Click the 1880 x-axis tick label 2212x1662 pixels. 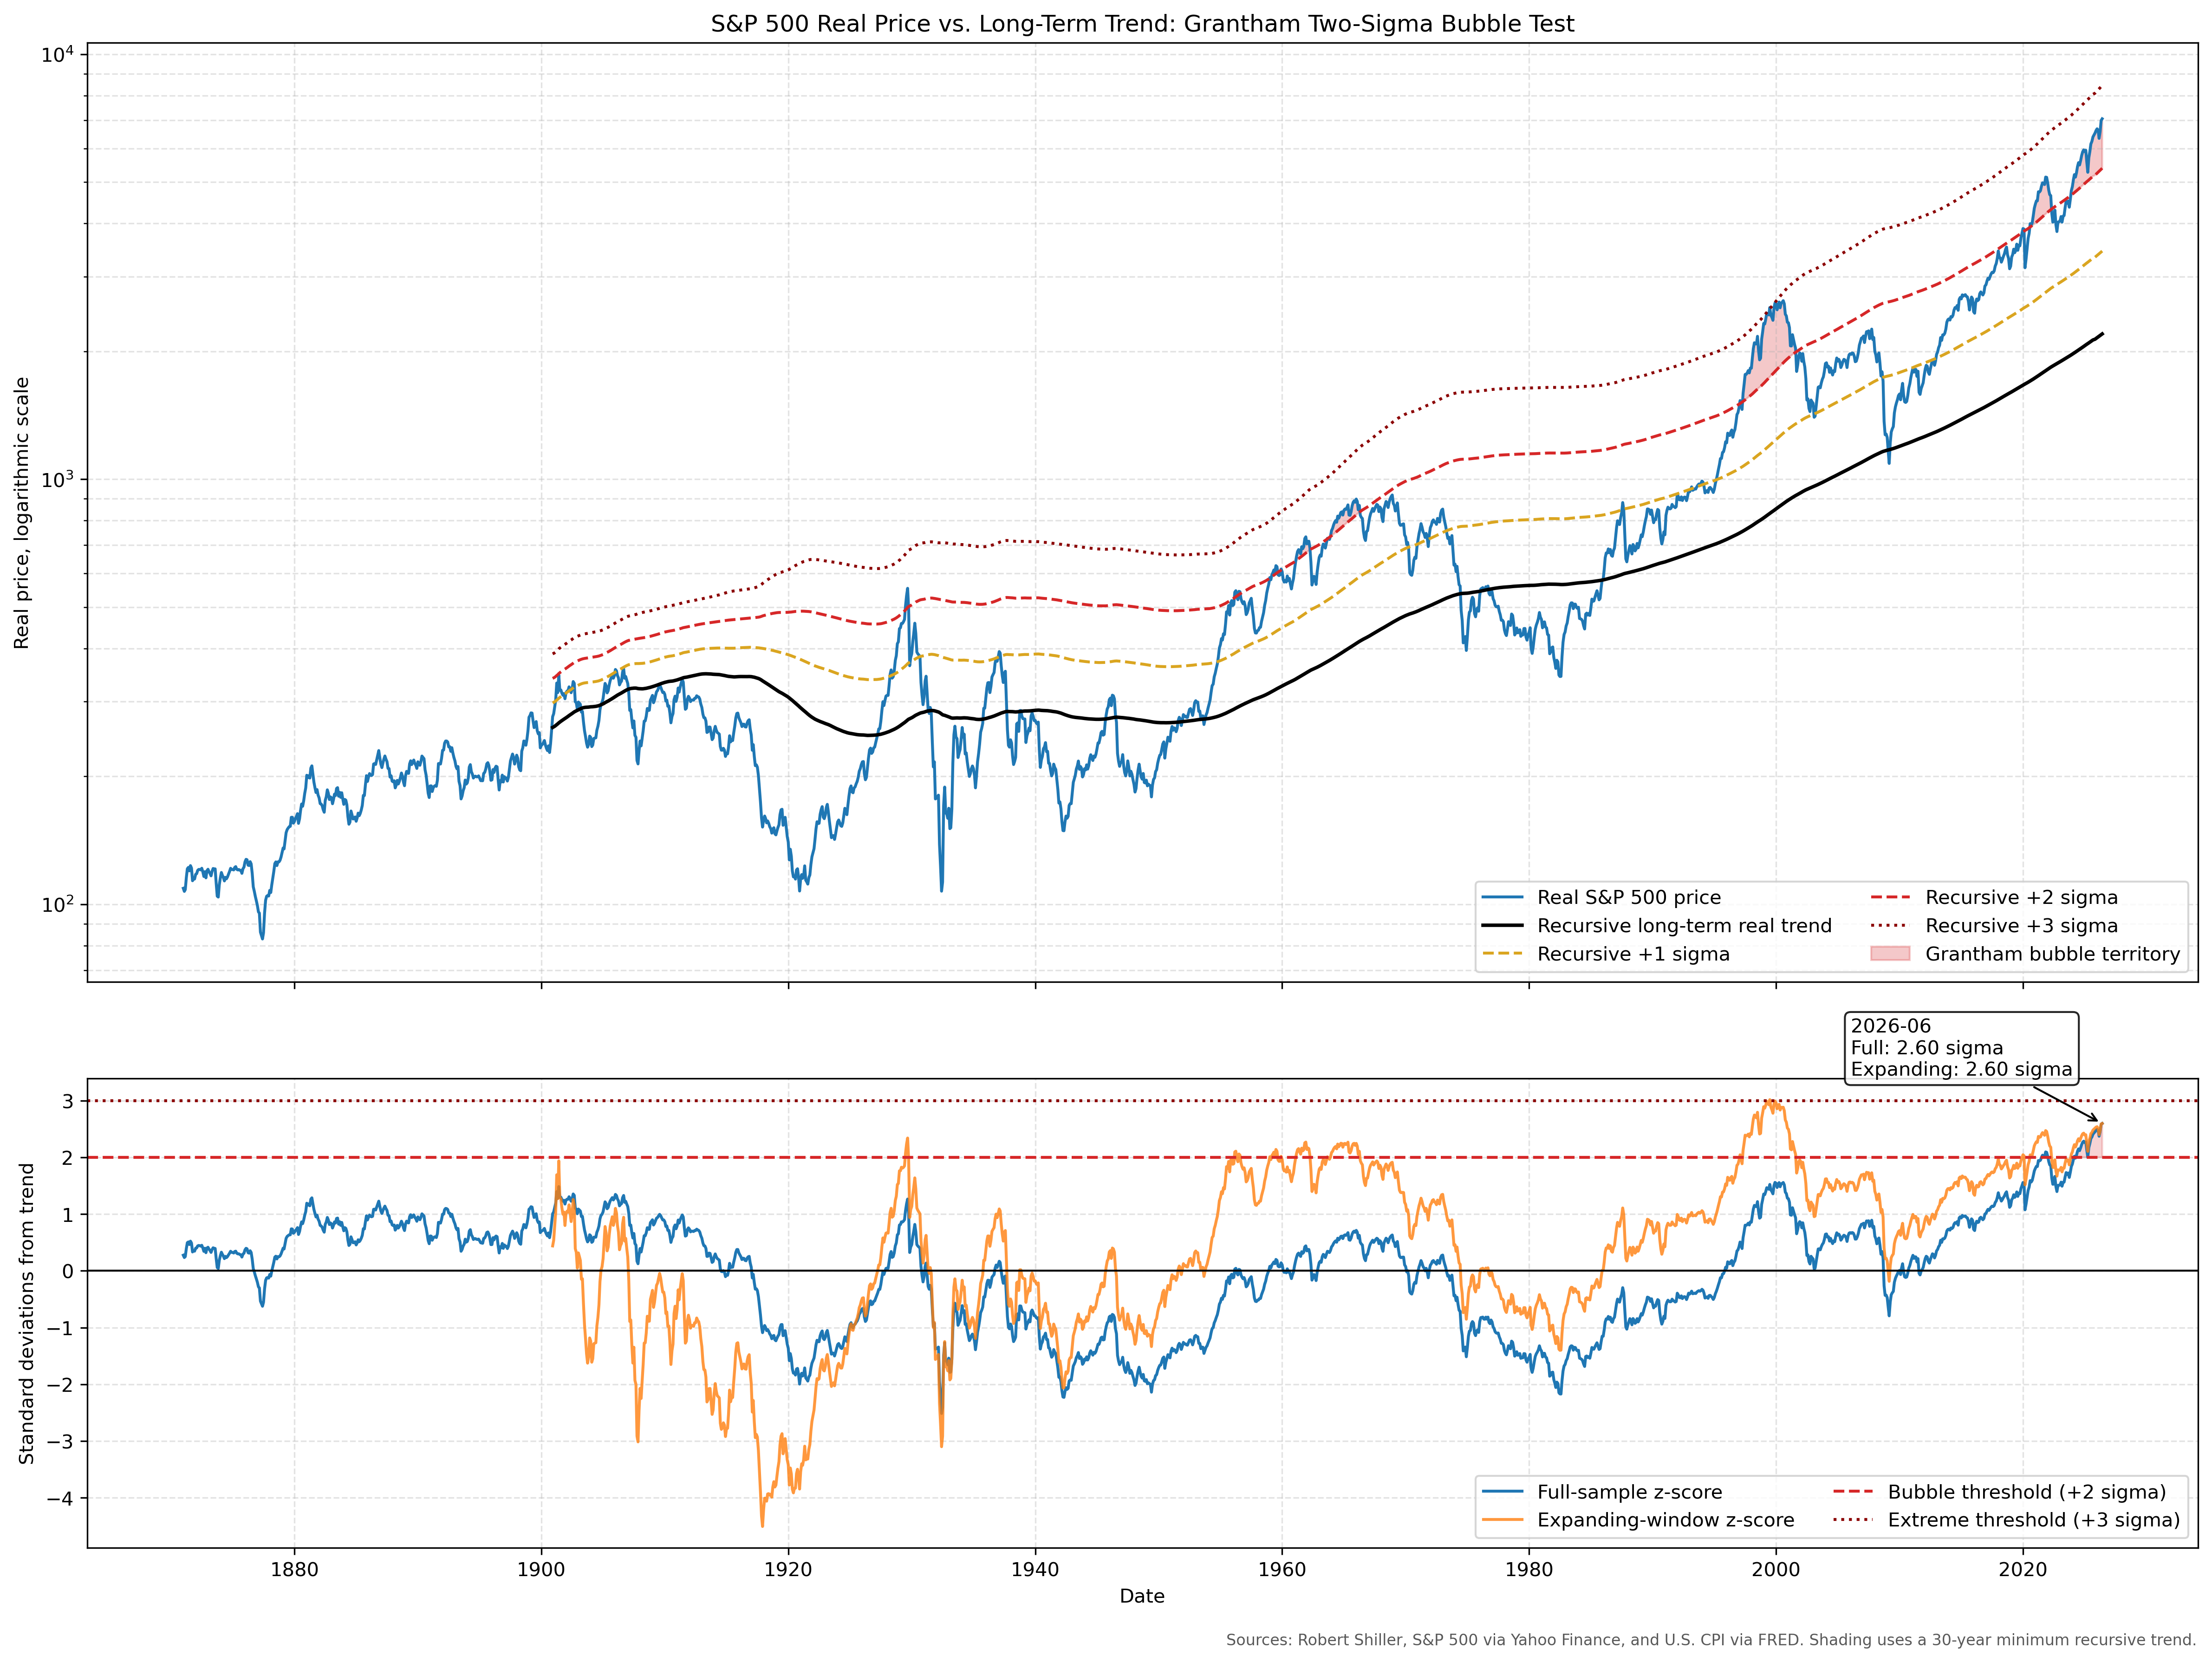pyautogui.click(x=294, y=1570)
